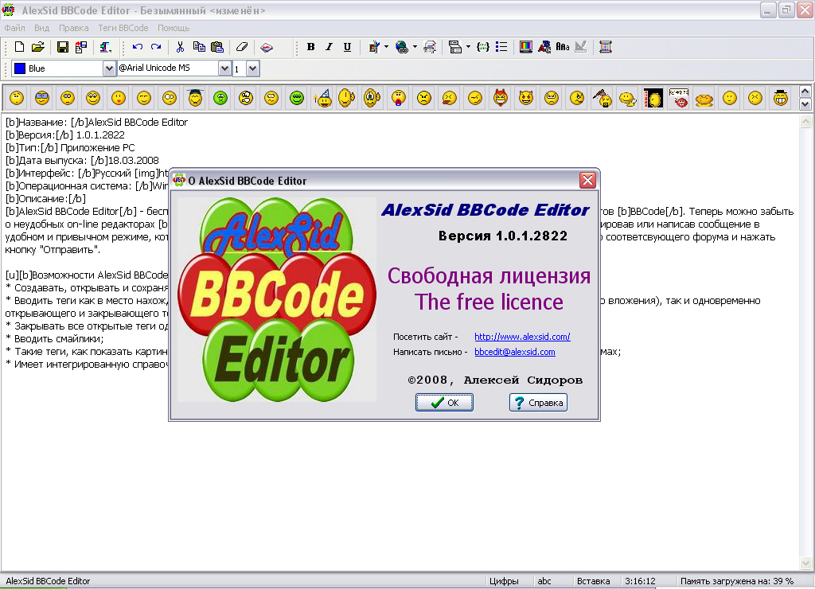
Task: Click the color monitor icon in the toolbar
Action: (526, 47)
